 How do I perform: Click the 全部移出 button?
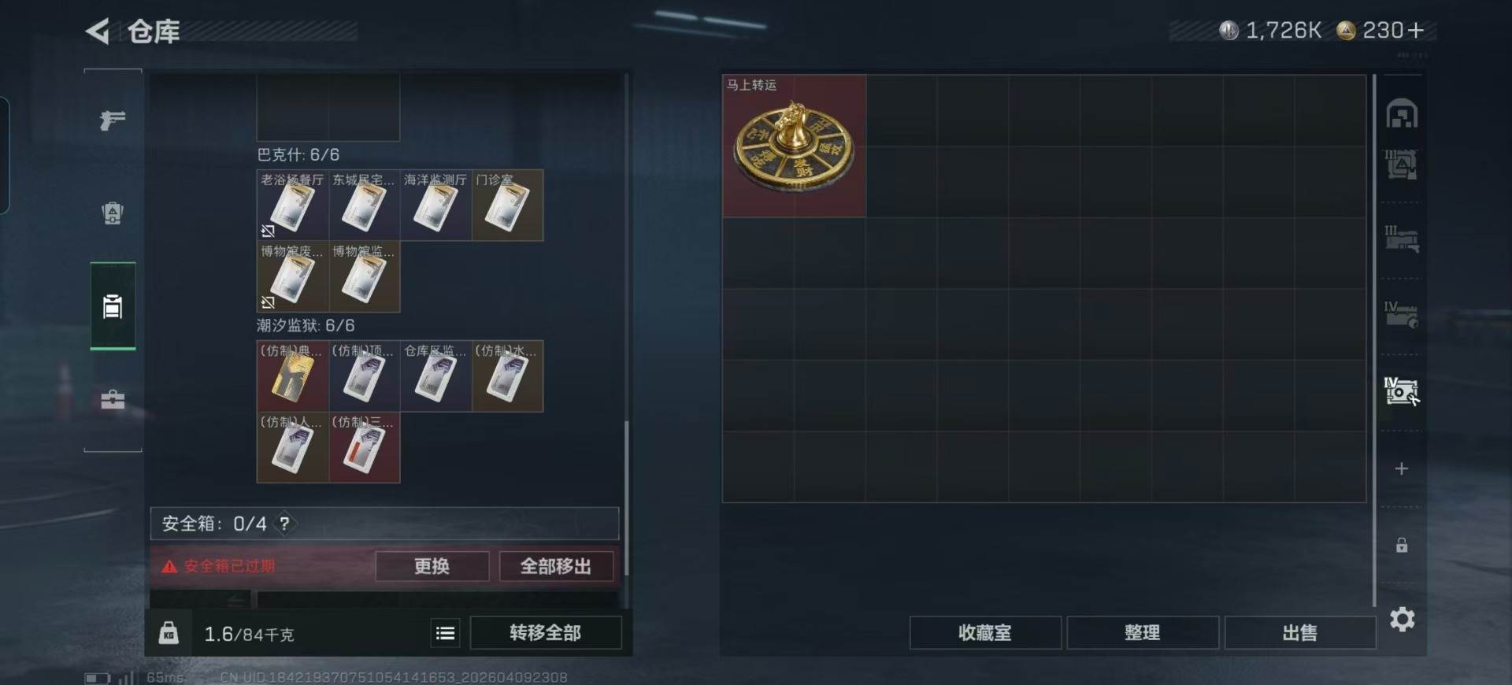point(556,566)
